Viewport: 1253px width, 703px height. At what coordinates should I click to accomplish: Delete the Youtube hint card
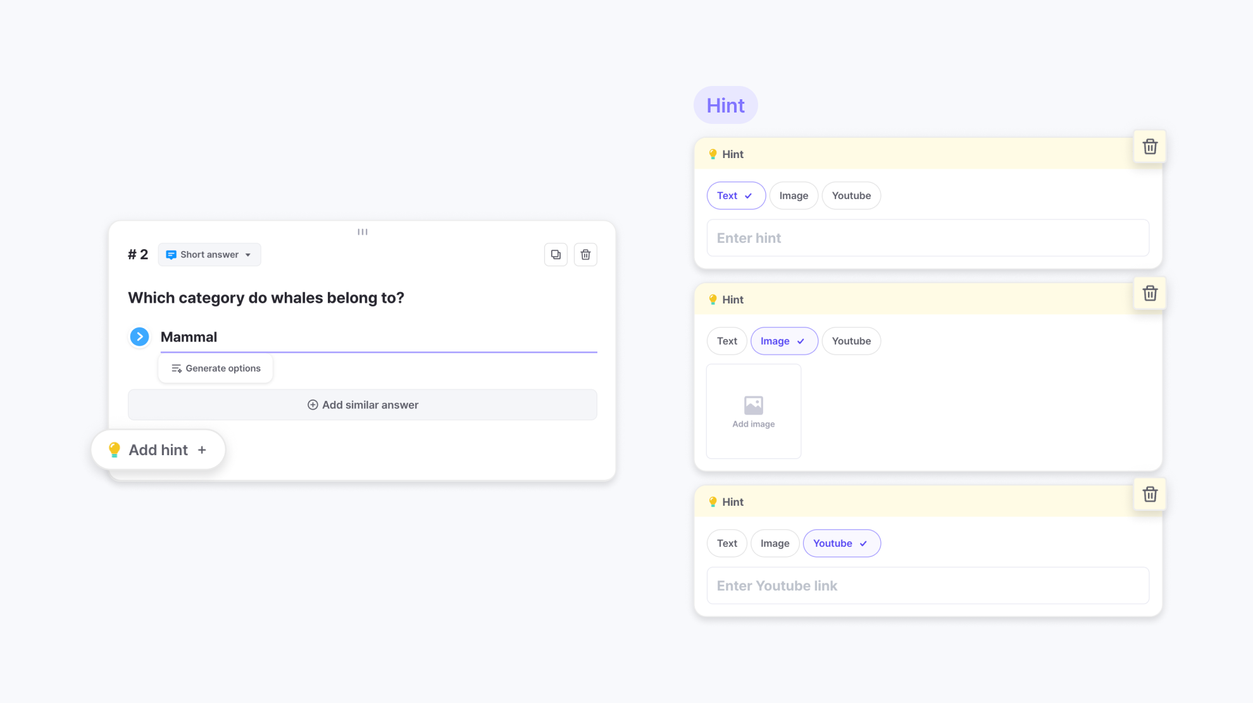(1150, 494)
